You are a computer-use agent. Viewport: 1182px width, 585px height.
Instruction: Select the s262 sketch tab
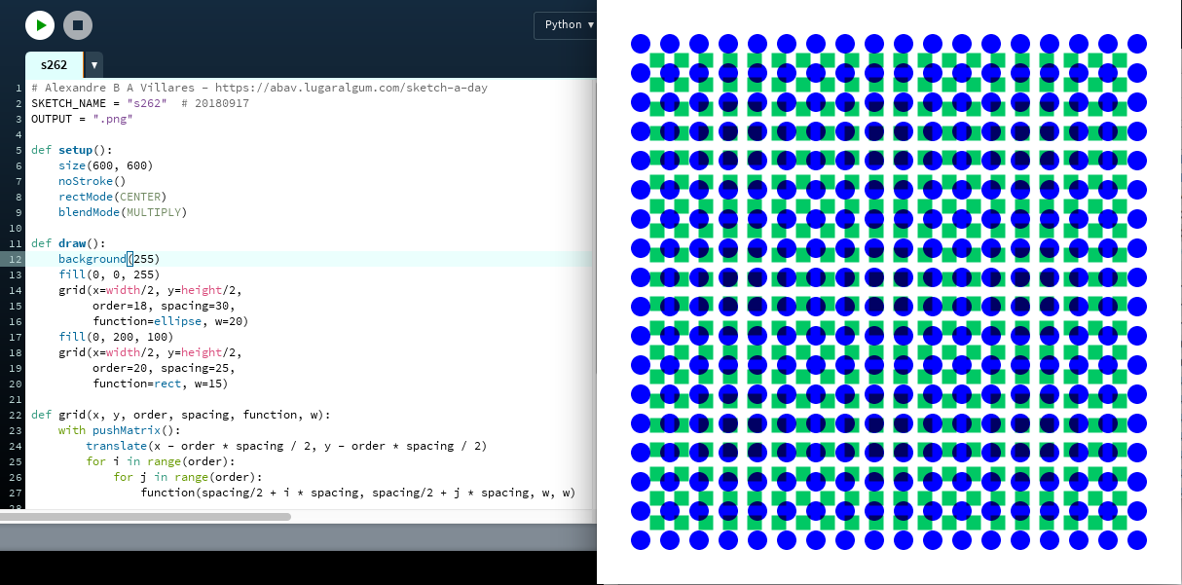click(x=55, y=65)
